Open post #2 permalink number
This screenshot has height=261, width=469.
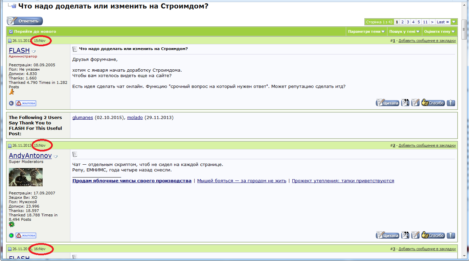click(x=394, y=146)
